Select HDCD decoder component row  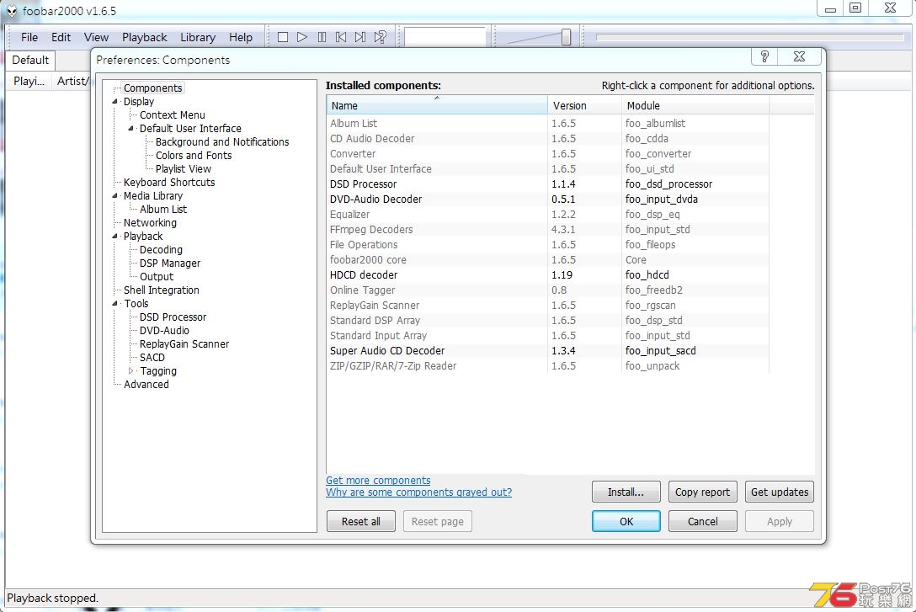point(547,275)
